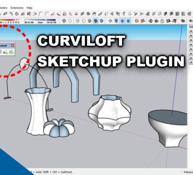Select the Monochrome style icon
The image size is (193, 175).
(x=101, y=21)
